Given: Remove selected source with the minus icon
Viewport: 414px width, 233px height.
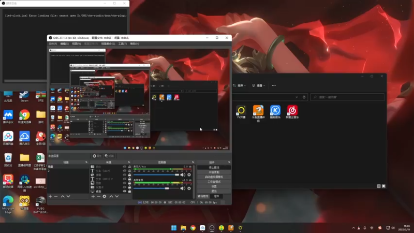Looking at the screenshot, I should click(98, 196).
